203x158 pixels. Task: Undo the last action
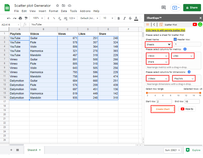tap(9, 18)
